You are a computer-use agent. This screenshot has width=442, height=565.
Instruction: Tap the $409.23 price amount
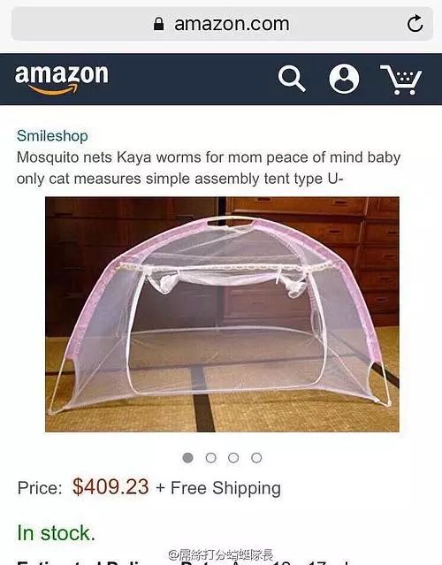click(110, 487)
